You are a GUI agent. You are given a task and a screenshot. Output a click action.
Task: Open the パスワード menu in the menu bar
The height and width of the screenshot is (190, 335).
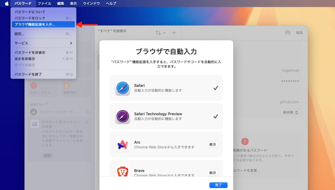(x=23, y=3)
